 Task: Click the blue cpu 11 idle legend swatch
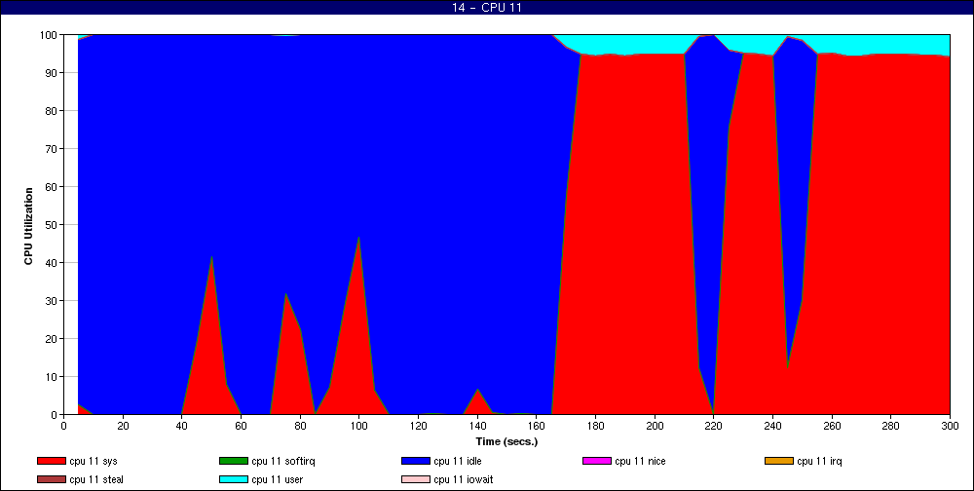coord(416,461)
